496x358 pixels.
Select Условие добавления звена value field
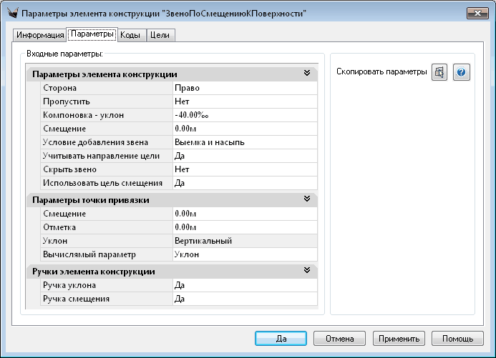243,141
